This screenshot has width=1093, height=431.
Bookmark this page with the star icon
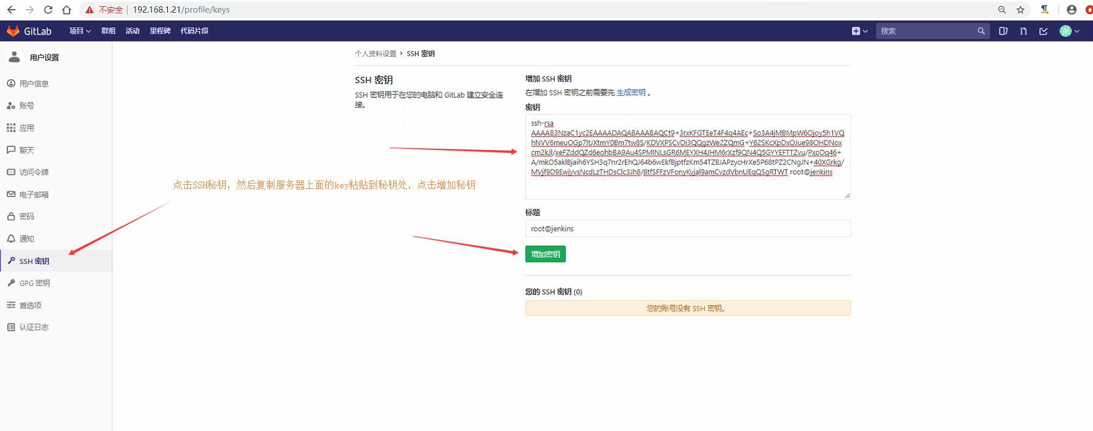1020,10
